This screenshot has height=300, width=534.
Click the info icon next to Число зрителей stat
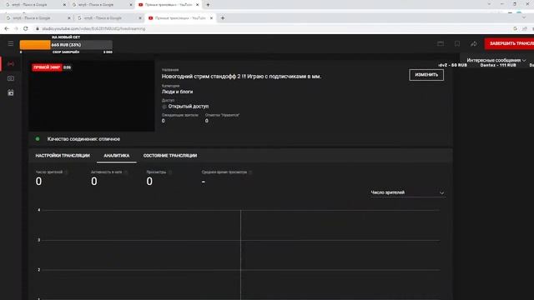pyautogui.click(x=67, y=172)
